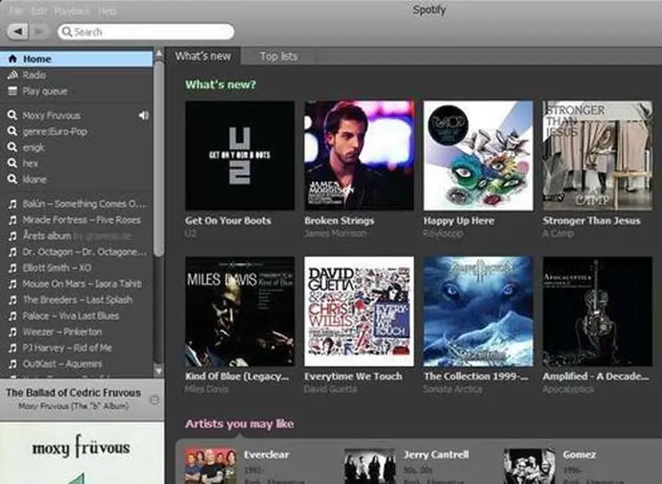Click the Stronger Than Jesus album cover
662x484 pixels.
coord(597,155)
